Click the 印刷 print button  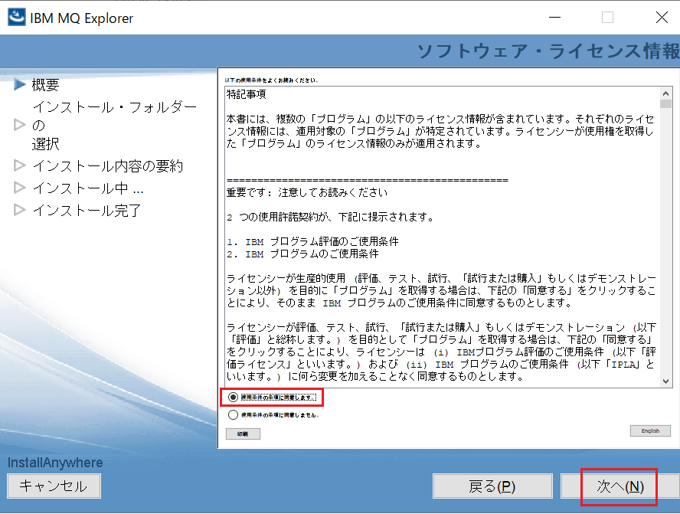tap(243, 434)
